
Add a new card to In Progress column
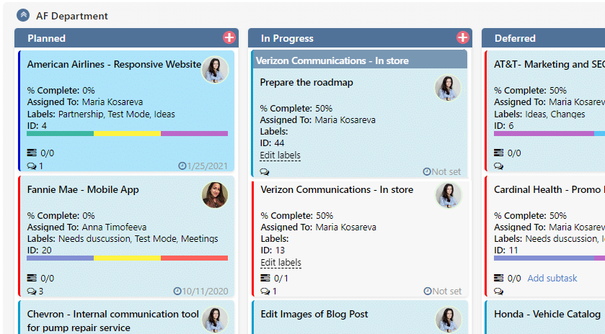coord(463,37)
